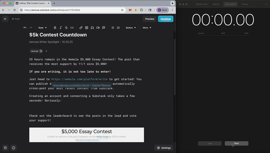Image resolution: width=270 pixels, height=153 pixels.
Task: Open the version history icon
Action: [5, 148]
